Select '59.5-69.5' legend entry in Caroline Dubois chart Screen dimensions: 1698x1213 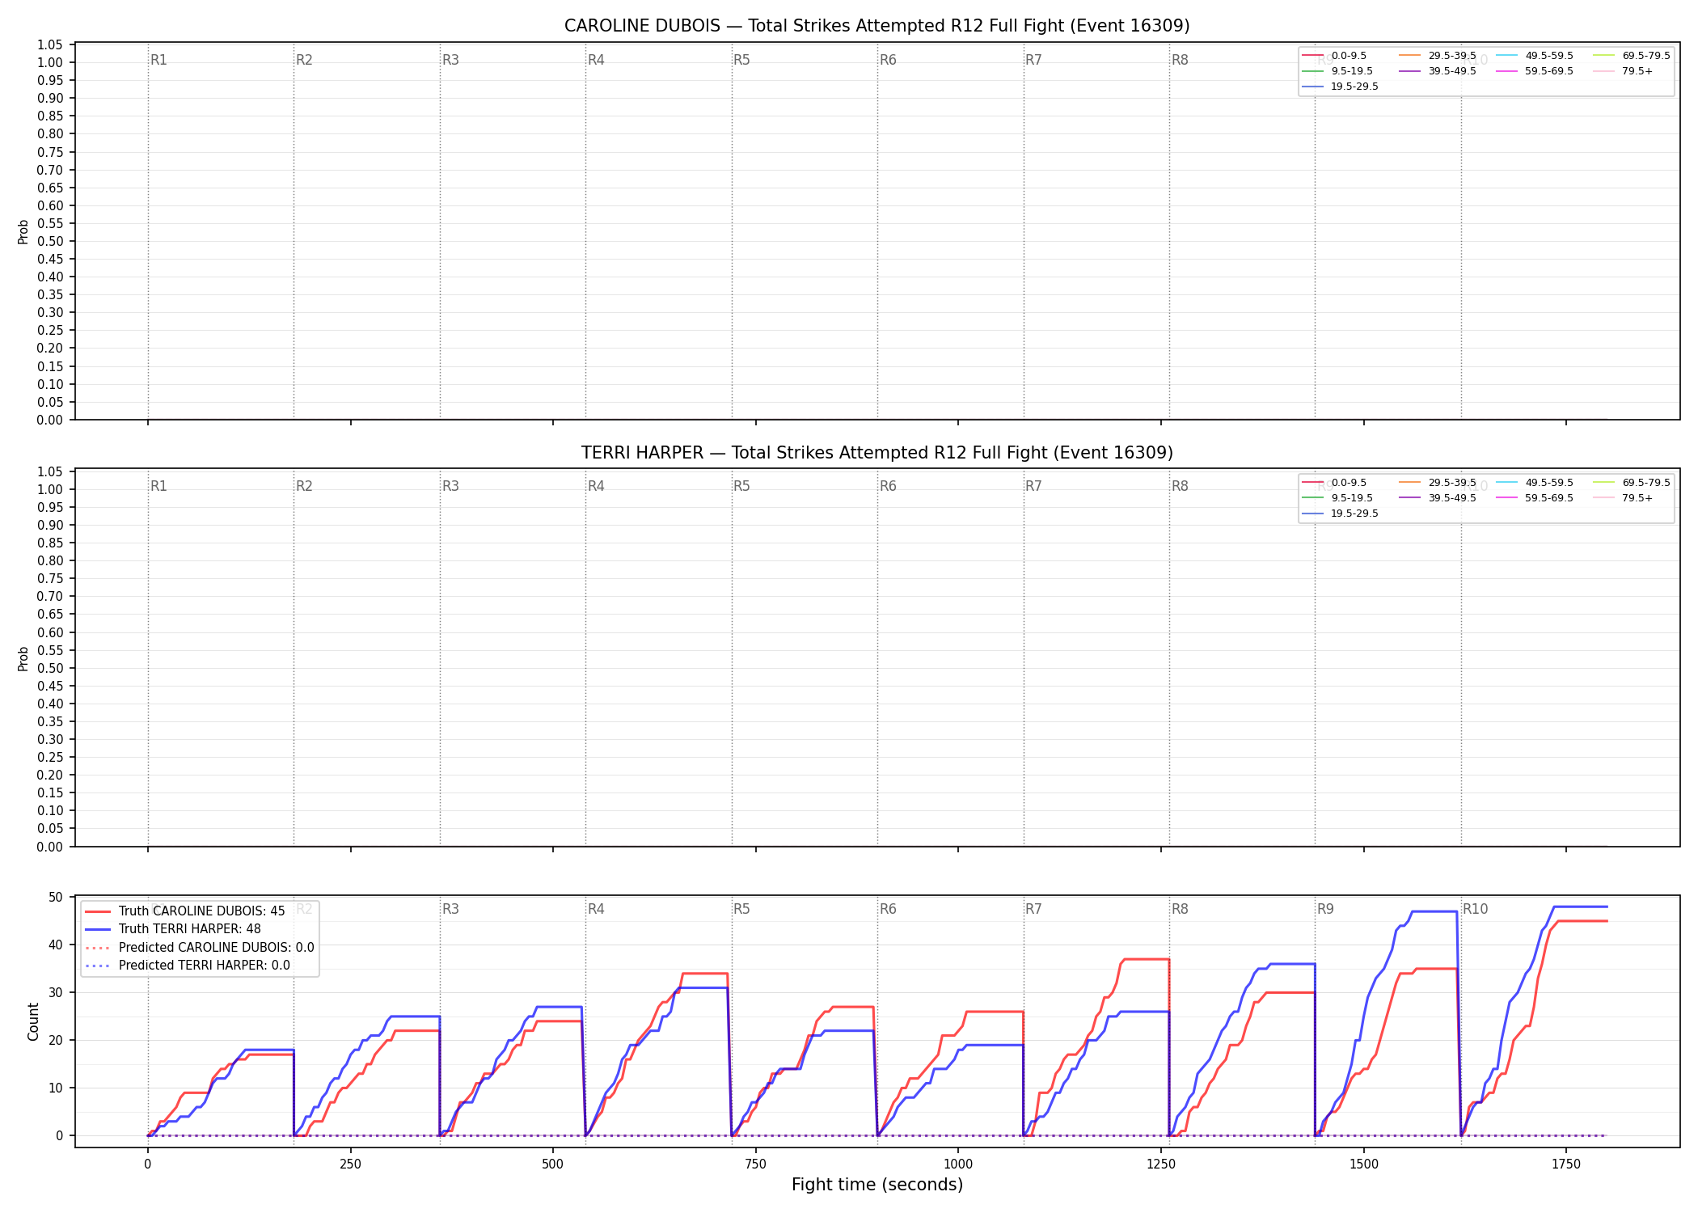coord(1535,71)
